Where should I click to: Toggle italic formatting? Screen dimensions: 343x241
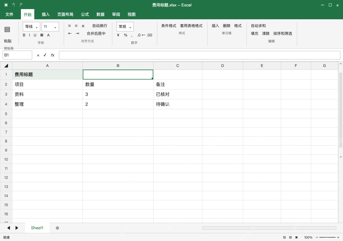[29, 35]
